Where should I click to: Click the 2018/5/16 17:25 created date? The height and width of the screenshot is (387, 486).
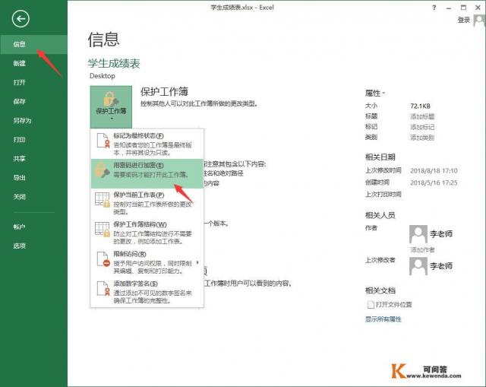[x=434, y=182]
